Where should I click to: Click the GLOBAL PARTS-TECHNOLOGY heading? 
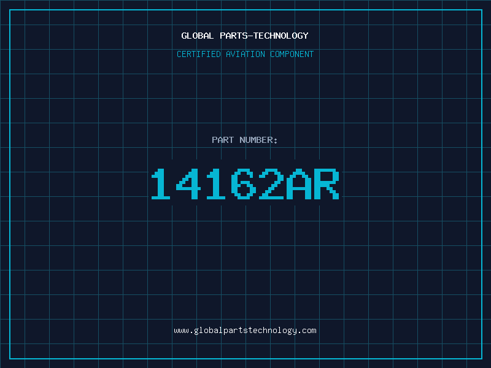pyautogui.click(x=245, y=36)
